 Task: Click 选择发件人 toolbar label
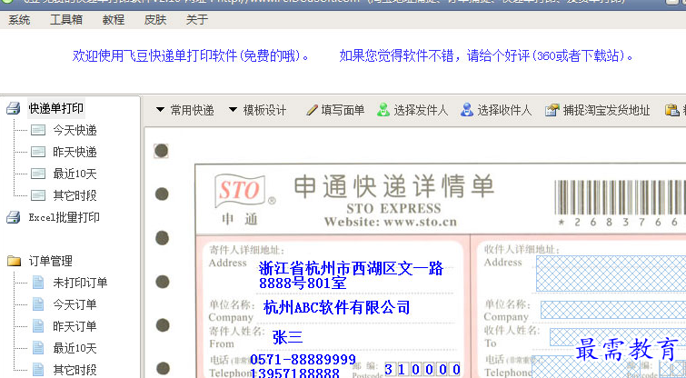(421, 110)
